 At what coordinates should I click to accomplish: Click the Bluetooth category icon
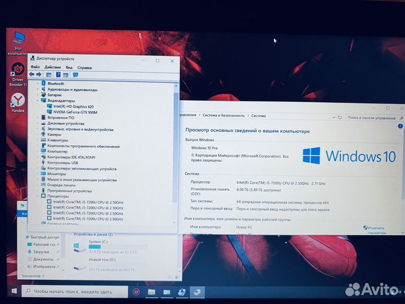pyautogui.click(x=43, y=83)
